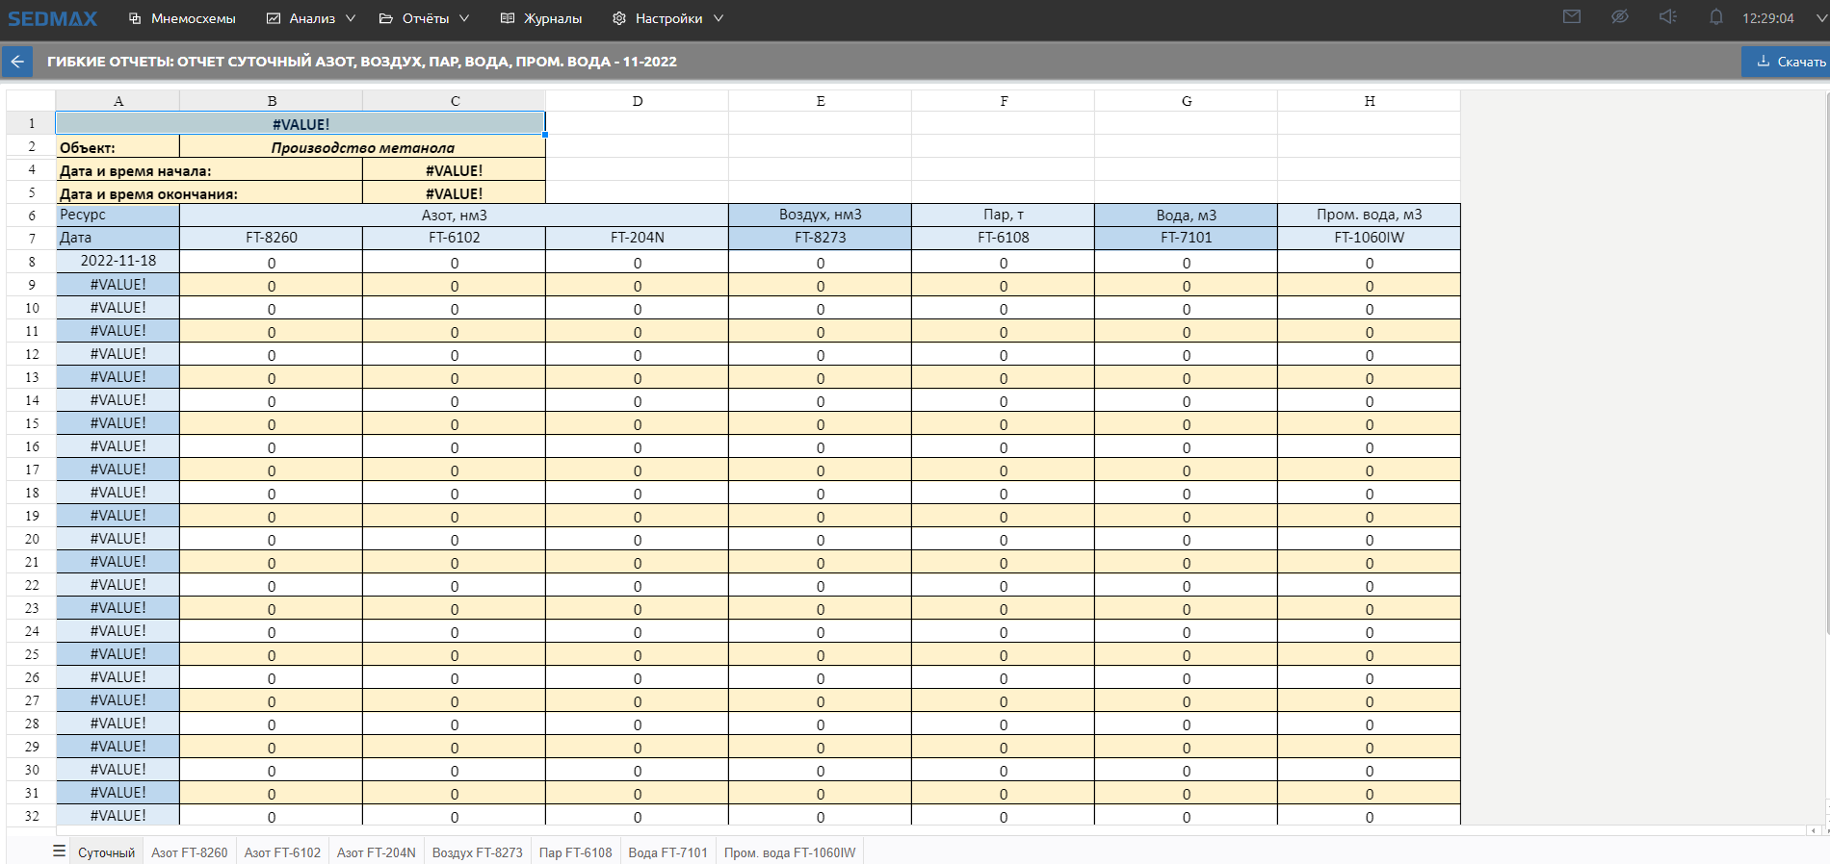Open Журналы from the top navigation

point(541,18)
